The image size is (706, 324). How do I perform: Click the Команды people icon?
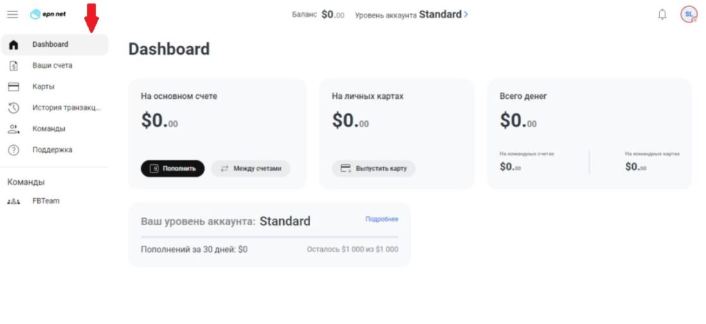click(x=13, y=129)
